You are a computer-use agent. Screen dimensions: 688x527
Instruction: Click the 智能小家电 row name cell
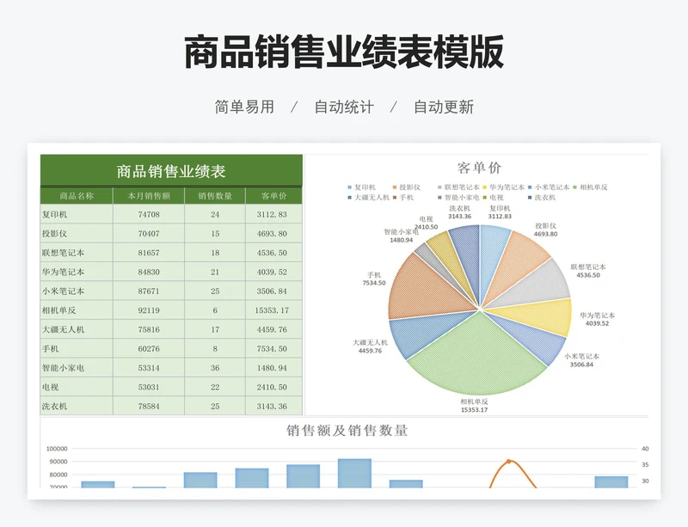(77, 368)
